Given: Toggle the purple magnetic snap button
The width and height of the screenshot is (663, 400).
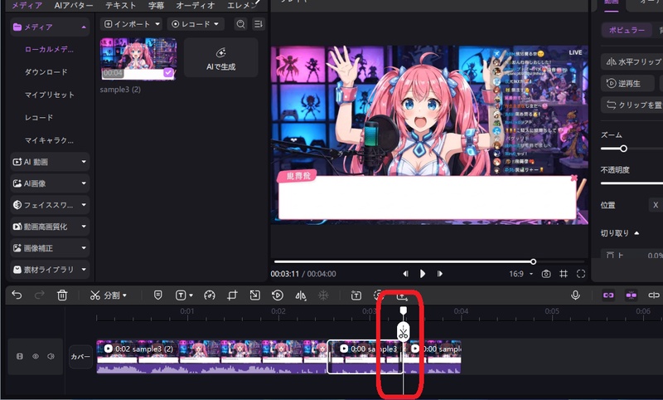Looking at the screenshot, I should click(x=632, y=295).
